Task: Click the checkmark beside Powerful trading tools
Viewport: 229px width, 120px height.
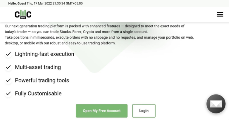Action: (8, 80)
